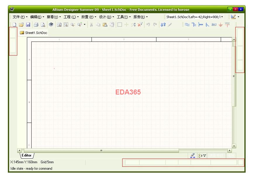Screen dimensions: 257x184
Task: Click the Grid:5mm status text
Action: [47, 162]
